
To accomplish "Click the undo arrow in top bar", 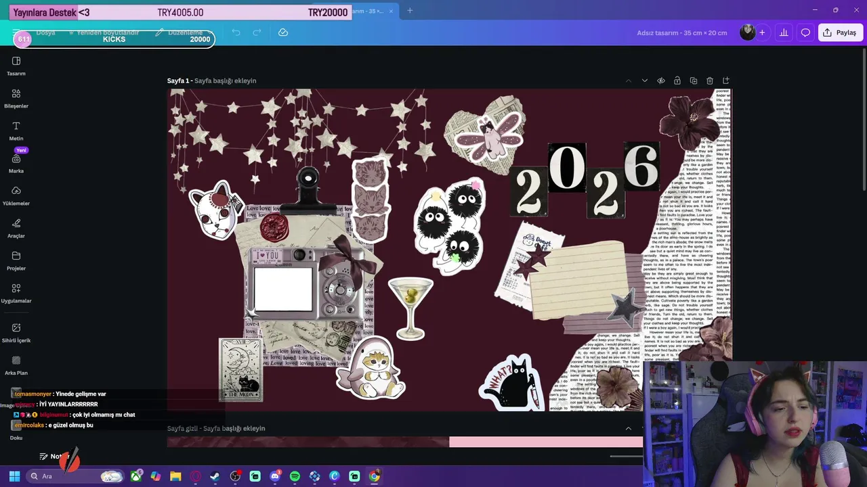I will [236, 32].
